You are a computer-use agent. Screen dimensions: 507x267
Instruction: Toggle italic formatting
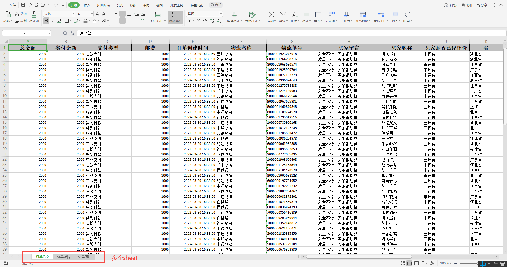[x=53, y=21]
